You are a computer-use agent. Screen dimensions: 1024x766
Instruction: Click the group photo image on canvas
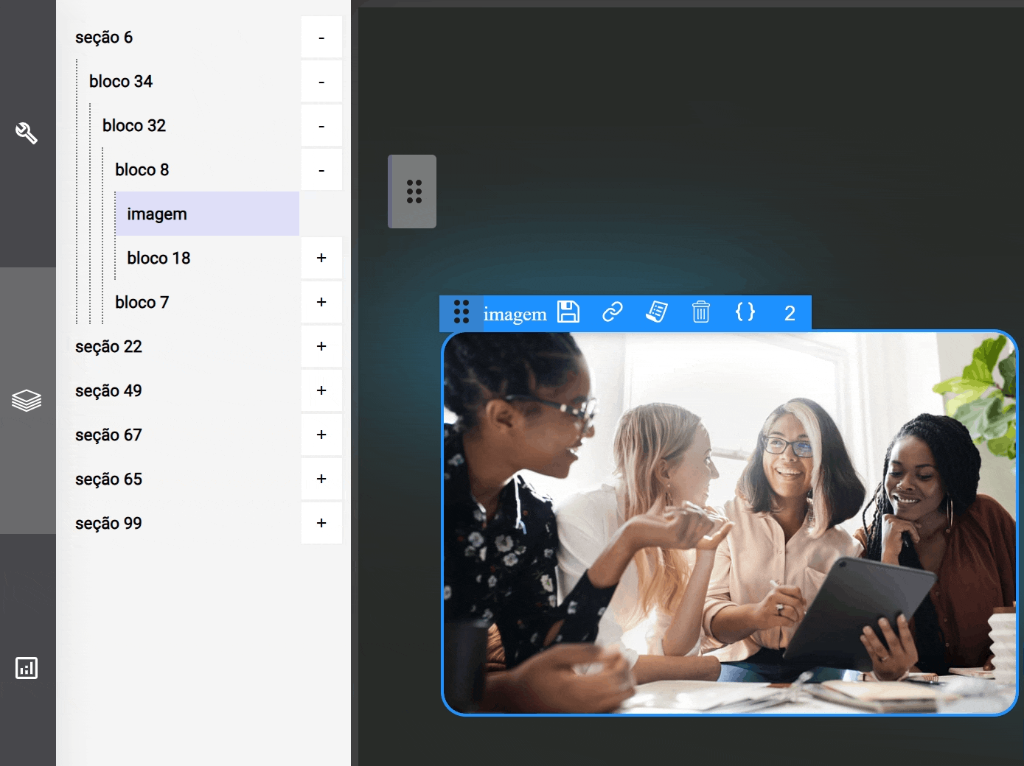[x=729, y=523]
